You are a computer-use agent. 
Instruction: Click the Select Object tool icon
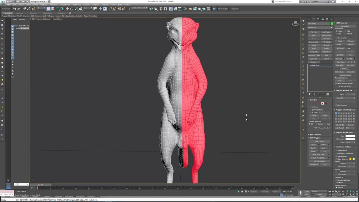point(48,9)
